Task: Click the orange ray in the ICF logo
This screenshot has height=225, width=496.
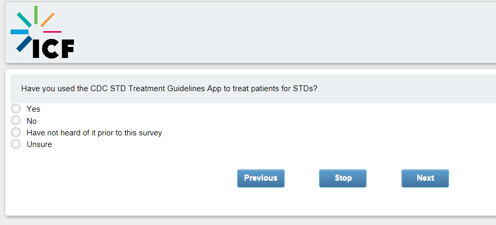Action: point(48,19)
